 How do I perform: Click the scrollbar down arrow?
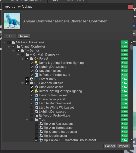132,140
